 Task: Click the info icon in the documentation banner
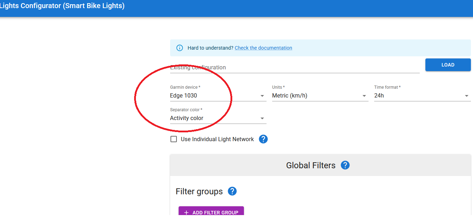[180, 48]
